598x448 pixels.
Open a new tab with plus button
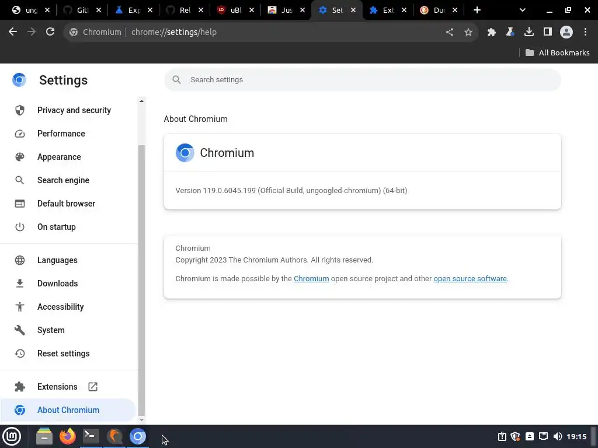pyautogui.click(x=477, y=10)
